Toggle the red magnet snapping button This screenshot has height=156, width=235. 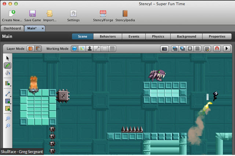point(217,48)
